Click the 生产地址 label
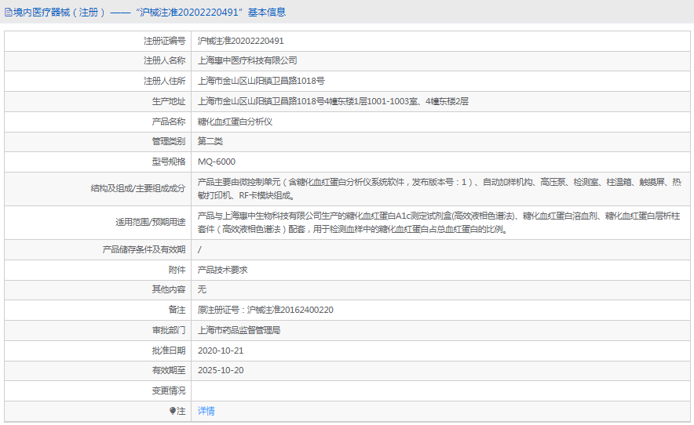This screenshot has width=694, height=425. pyautogui.click(x=169, y=101)
